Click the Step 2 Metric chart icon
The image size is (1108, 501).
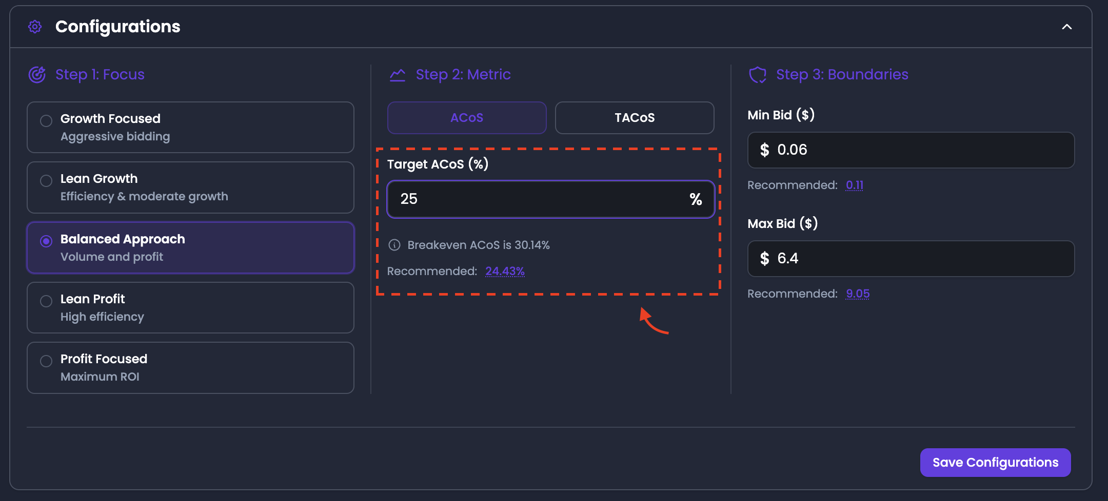398,75
